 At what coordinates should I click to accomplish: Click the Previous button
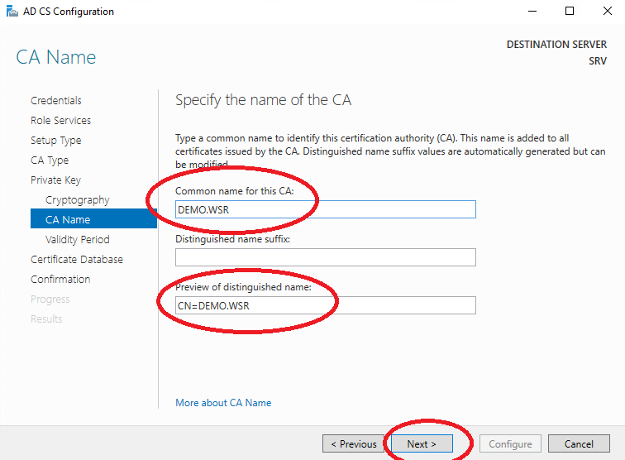coord(354,443)
